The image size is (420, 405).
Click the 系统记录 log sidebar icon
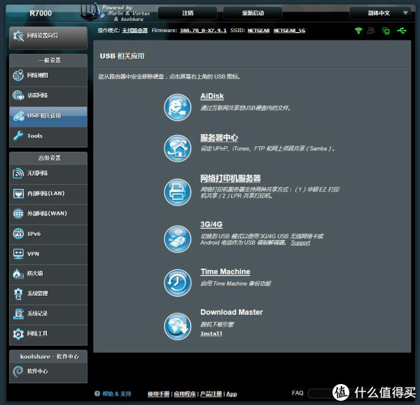[18, 313]
